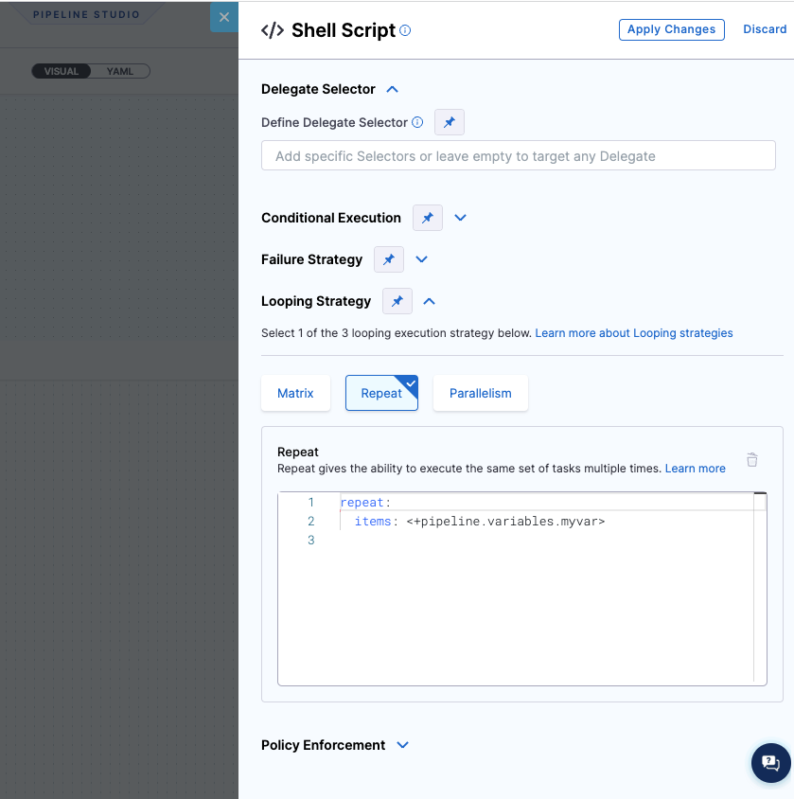Select the Matrix looping strategy
The width and height of the screenshot is (794, 799).
tap(295, 393)
